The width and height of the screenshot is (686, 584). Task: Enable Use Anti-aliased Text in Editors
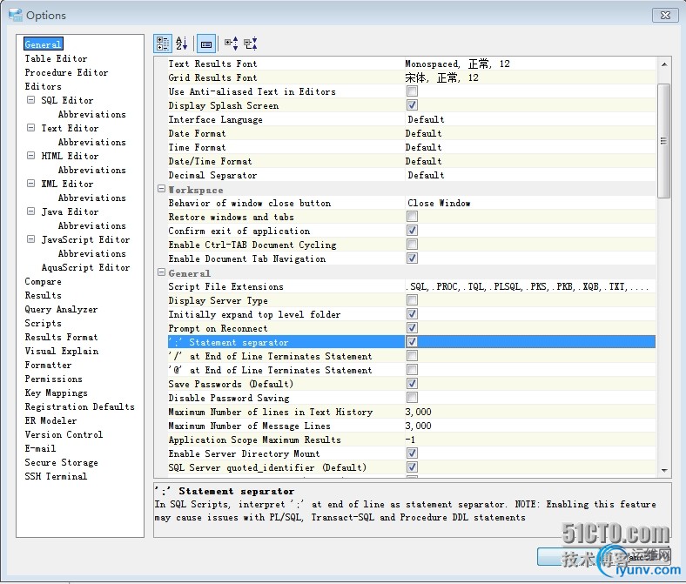[412, 91]
